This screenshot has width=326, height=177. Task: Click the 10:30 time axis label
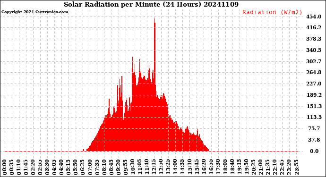pos(132,168)
